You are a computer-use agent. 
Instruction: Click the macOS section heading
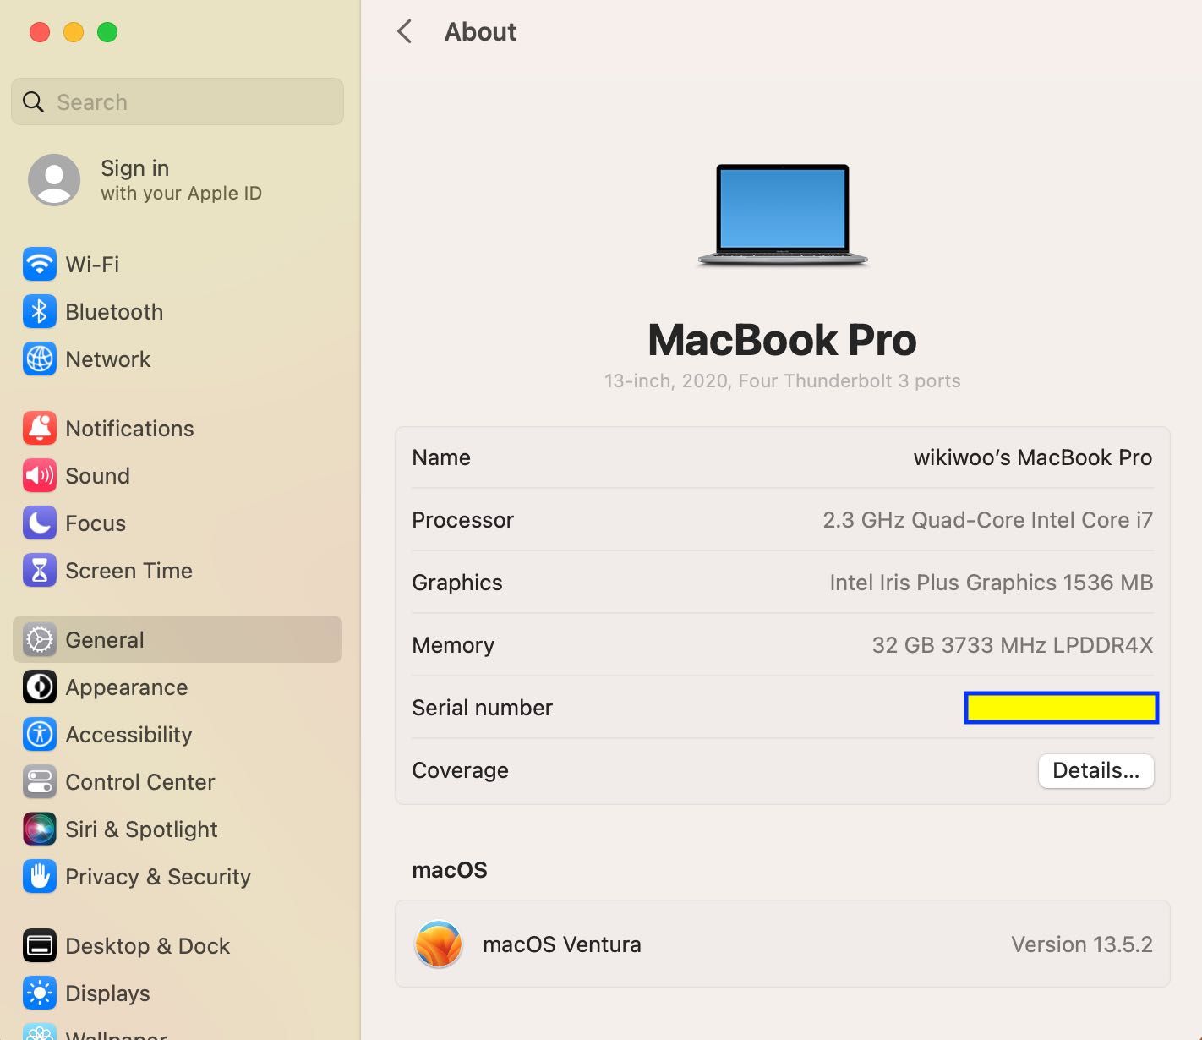450,870
